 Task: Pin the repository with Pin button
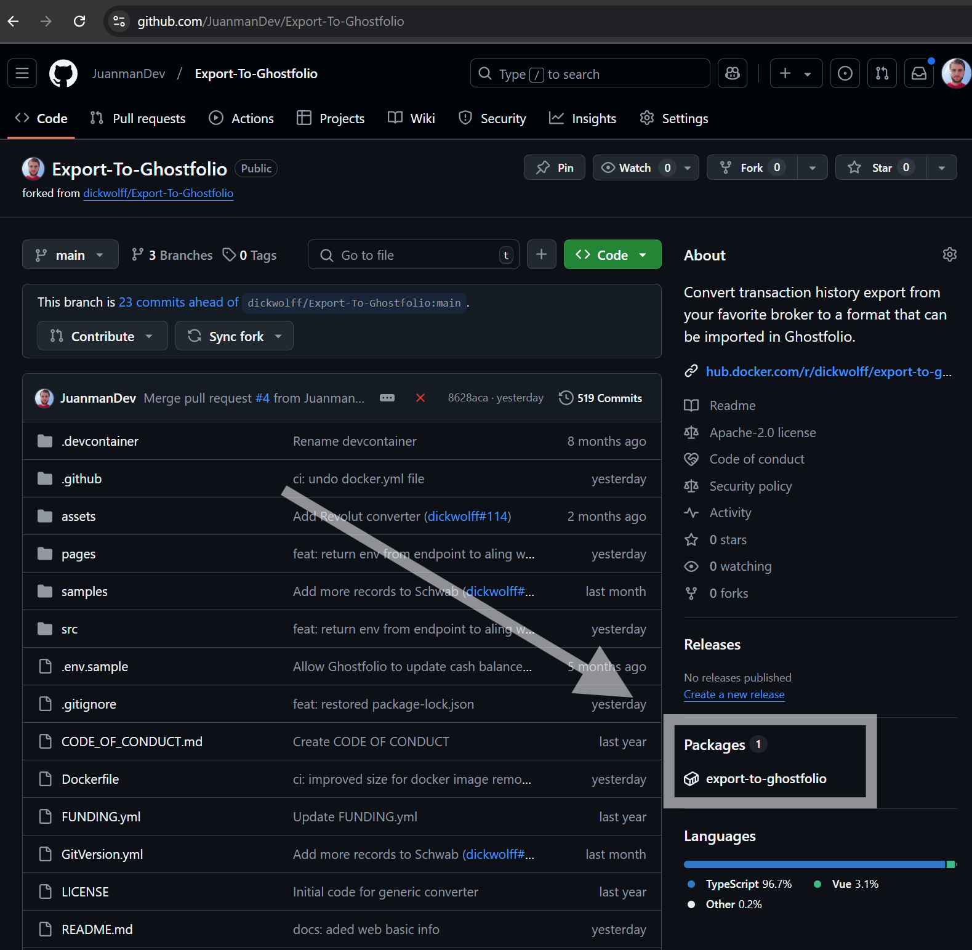pos(555,167)
